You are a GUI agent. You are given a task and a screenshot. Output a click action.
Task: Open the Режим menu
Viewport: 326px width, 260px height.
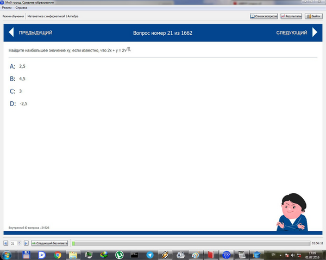(7, 8)
